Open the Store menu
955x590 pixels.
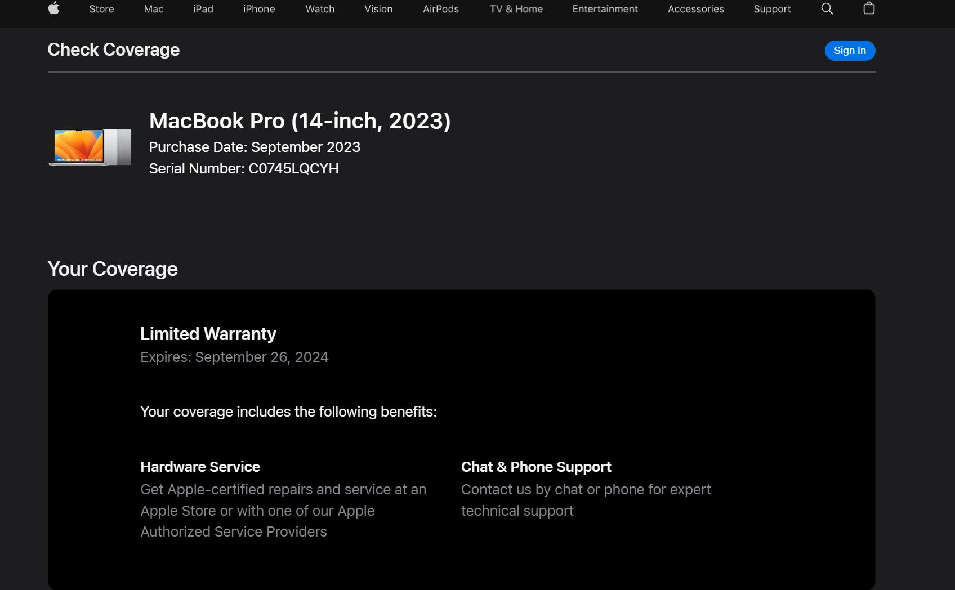[x=101, y=9]
